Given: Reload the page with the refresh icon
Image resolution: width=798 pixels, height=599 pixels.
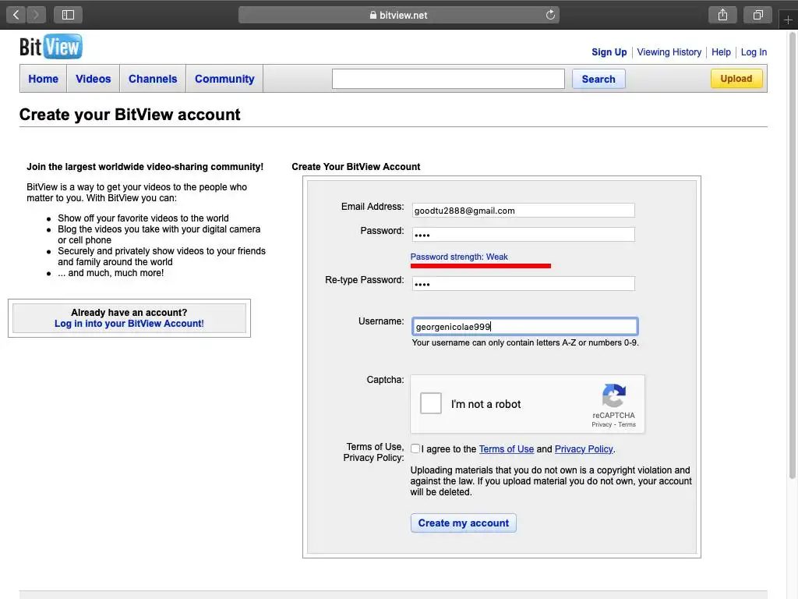Looking at the screenshot, I should click(x=550, y=15).
